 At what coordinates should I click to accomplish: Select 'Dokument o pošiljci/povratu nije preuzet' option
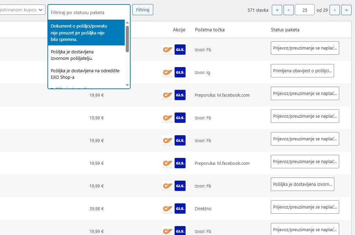click(x=86, y=33)
